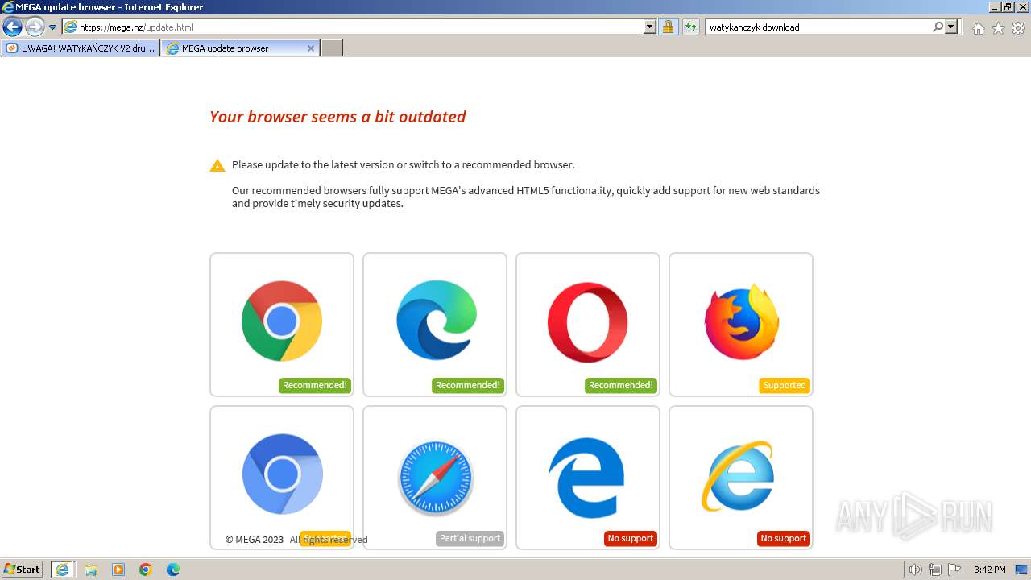This screenshot has width=1031, height=580.
Task: Open a new tab button
Action: pos(332,48)
